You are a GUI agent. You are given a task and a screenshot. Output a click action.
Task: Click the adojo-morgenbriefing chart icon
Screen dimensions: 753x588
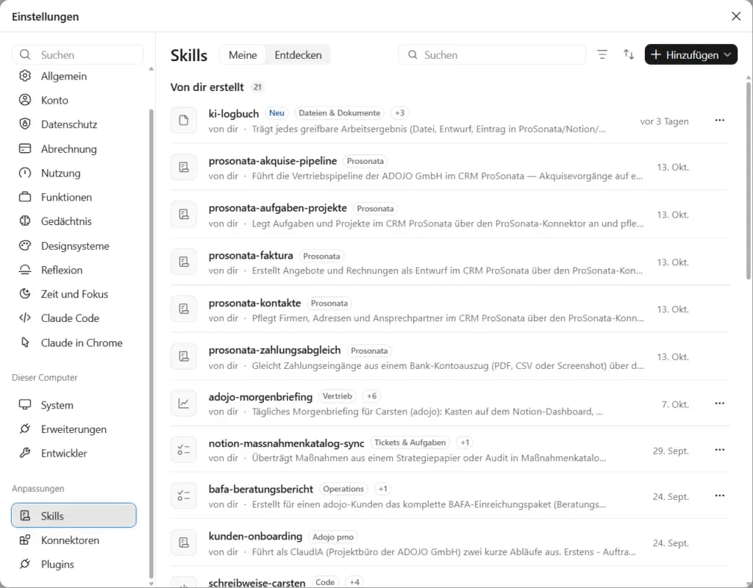[184, 404]
